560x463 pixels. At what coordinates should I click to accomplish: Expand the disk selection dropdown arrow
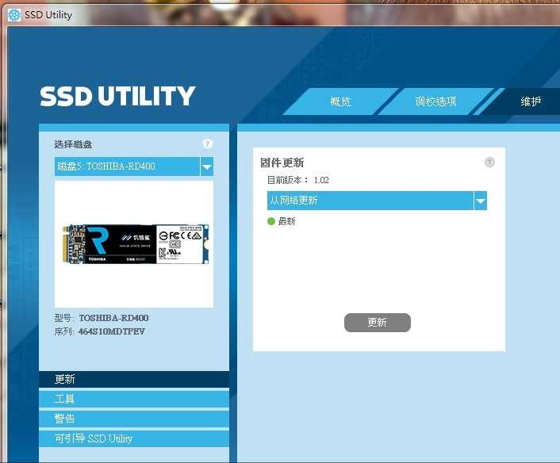coord(207,166)
